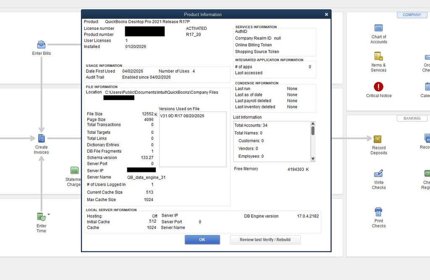Click Customers: 0 row
This screenshot has width=430, height=280.
point(251,140)
